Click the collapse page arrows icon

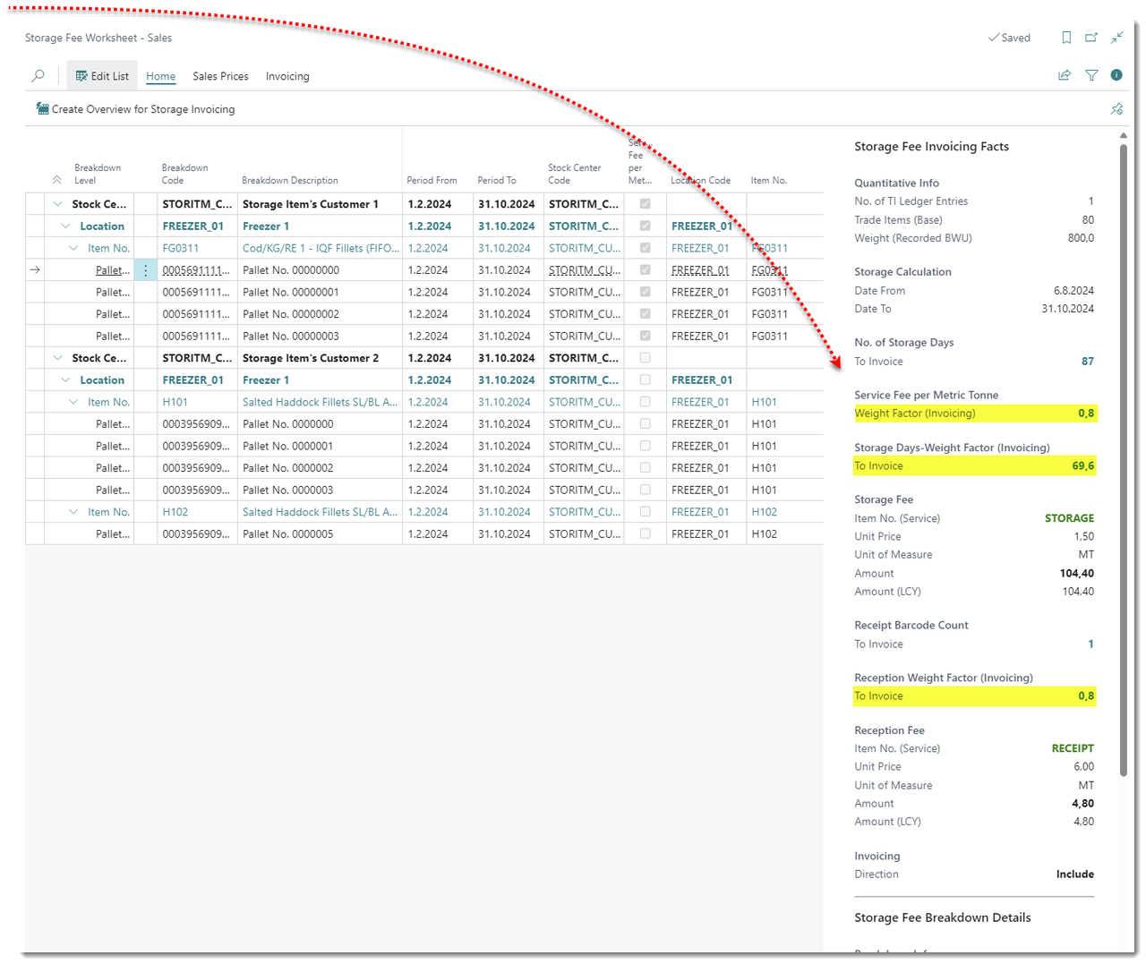pos(1116,38)
